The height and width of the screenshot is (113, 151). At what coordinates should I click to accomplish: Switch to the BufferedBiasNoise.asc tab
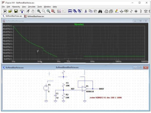click(13, 16)
